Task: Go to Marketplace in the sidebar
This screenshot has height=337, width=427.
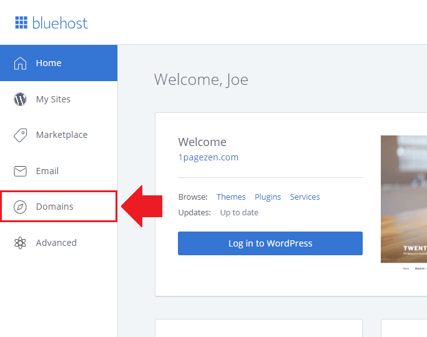Action: tap(59, 135)
